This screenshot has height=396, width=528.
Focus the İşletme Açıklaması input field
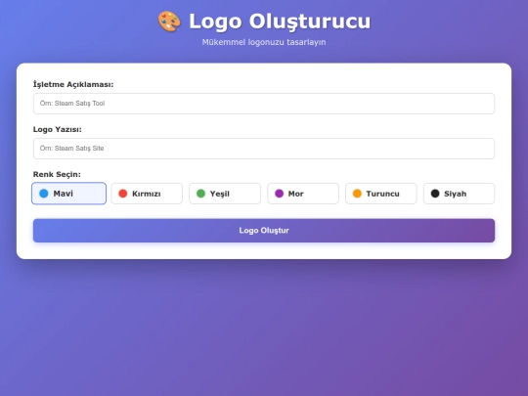pos(264,104)
